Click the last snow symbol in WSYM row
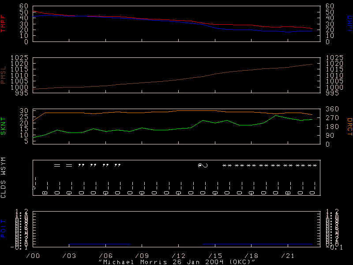353x265 pixels. [312, 166]
